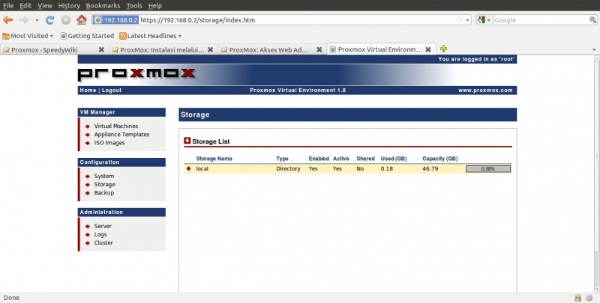This screenshot has height=303, width=600.
Task: Bookmark this page with the star icon
Action: pos(459,20)
